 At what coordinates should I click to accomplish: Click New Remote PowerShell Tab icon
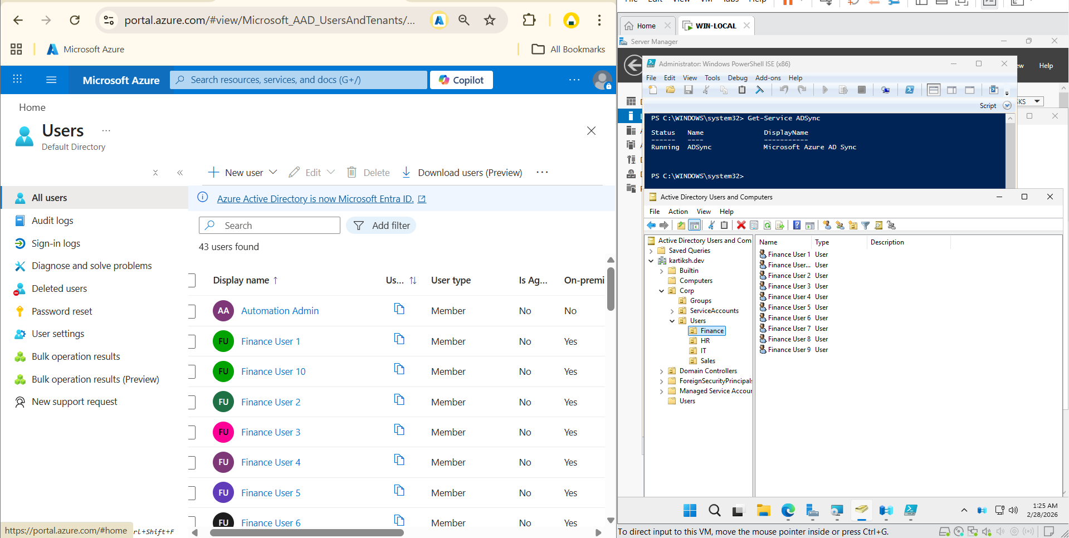tap(885, 90)
